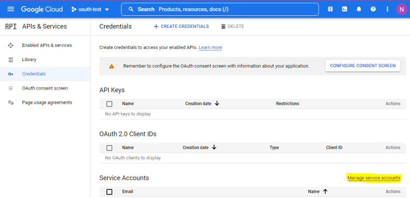Sort API Keys by Creation date arrow
Screen dimensions: 410x198
tap(217, 104)
